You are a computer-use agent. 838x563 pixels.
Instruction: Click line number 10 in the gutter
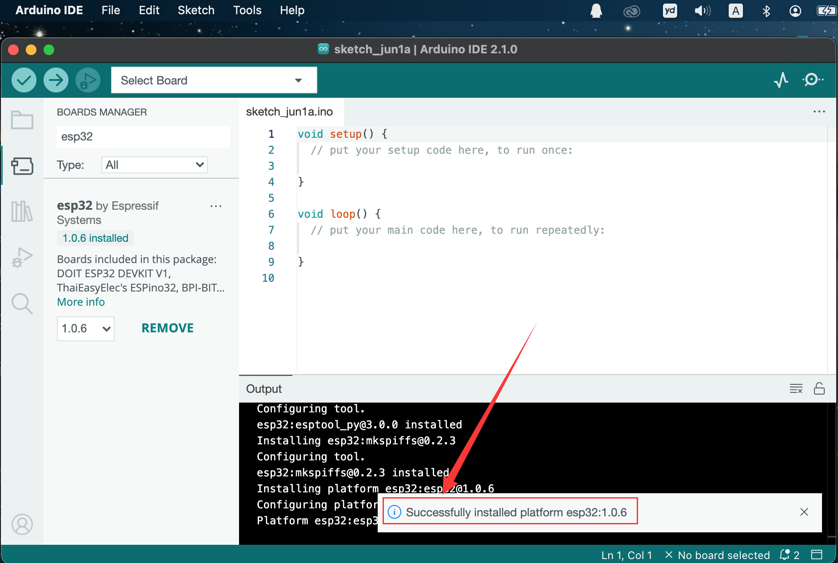click(268, 278)
